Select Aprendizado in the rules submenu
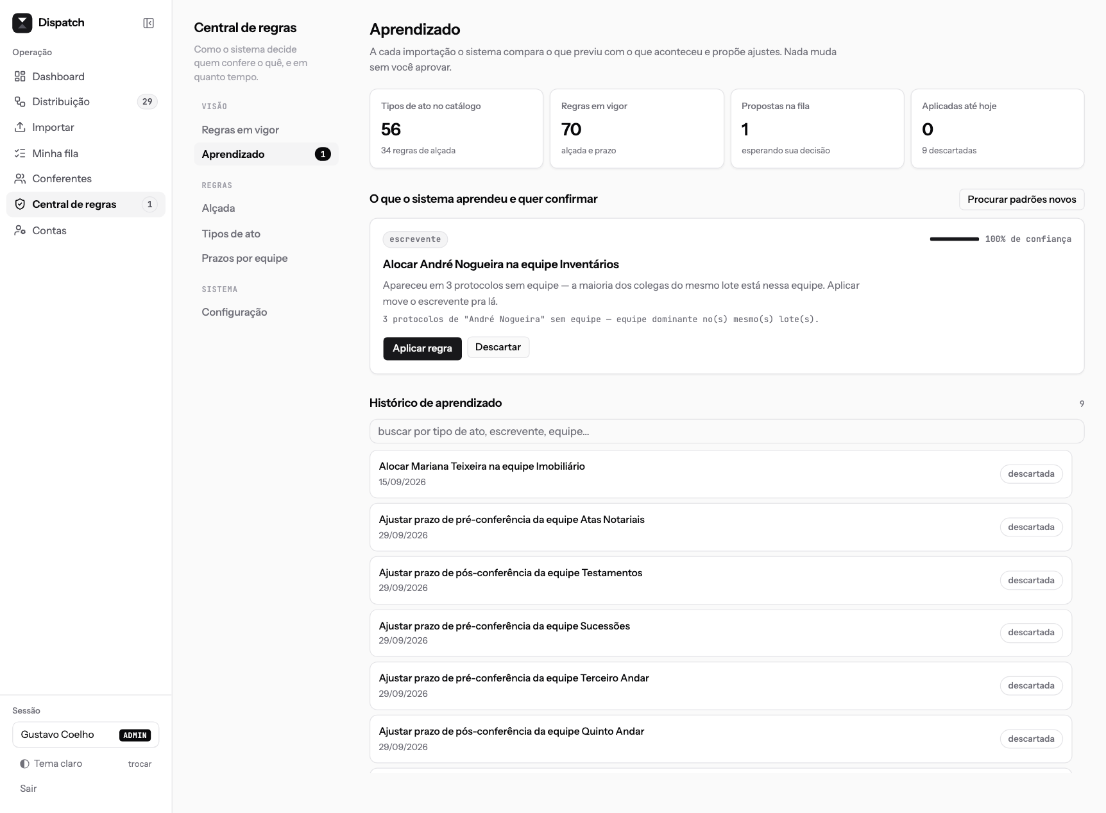Image resolution: width=1106 pixels, height=813 pixels. 266,154
